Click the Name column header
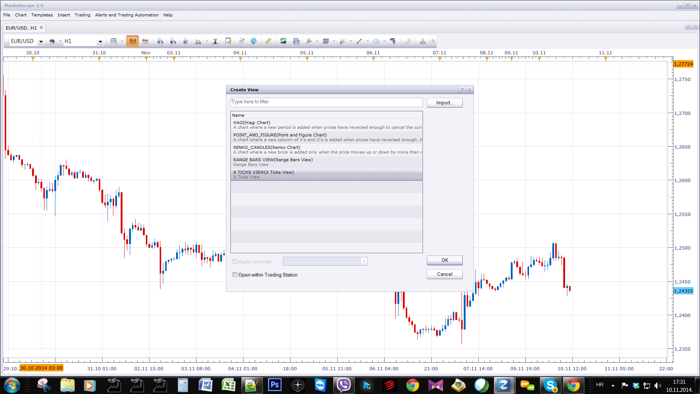This screenshot has height=394, width=700. [x=327, y=115]
